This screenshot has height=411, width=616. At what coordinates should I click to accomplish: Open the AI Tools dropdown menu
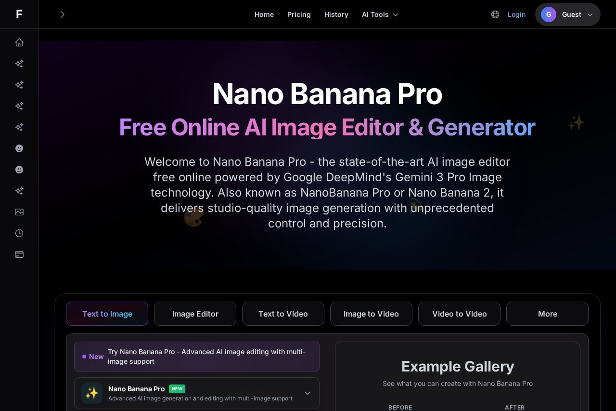pyautogui.click(x=380, y=14)
